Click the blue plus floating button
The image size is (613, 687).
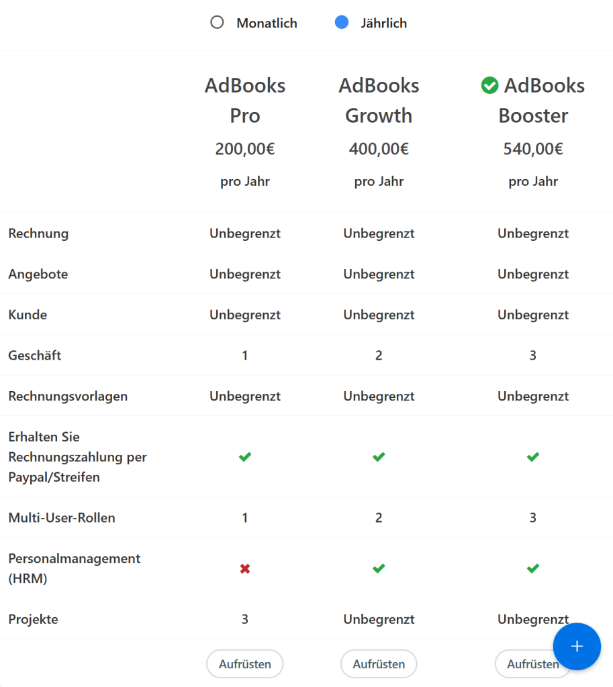pyautogui.click(x=577, y=646)
